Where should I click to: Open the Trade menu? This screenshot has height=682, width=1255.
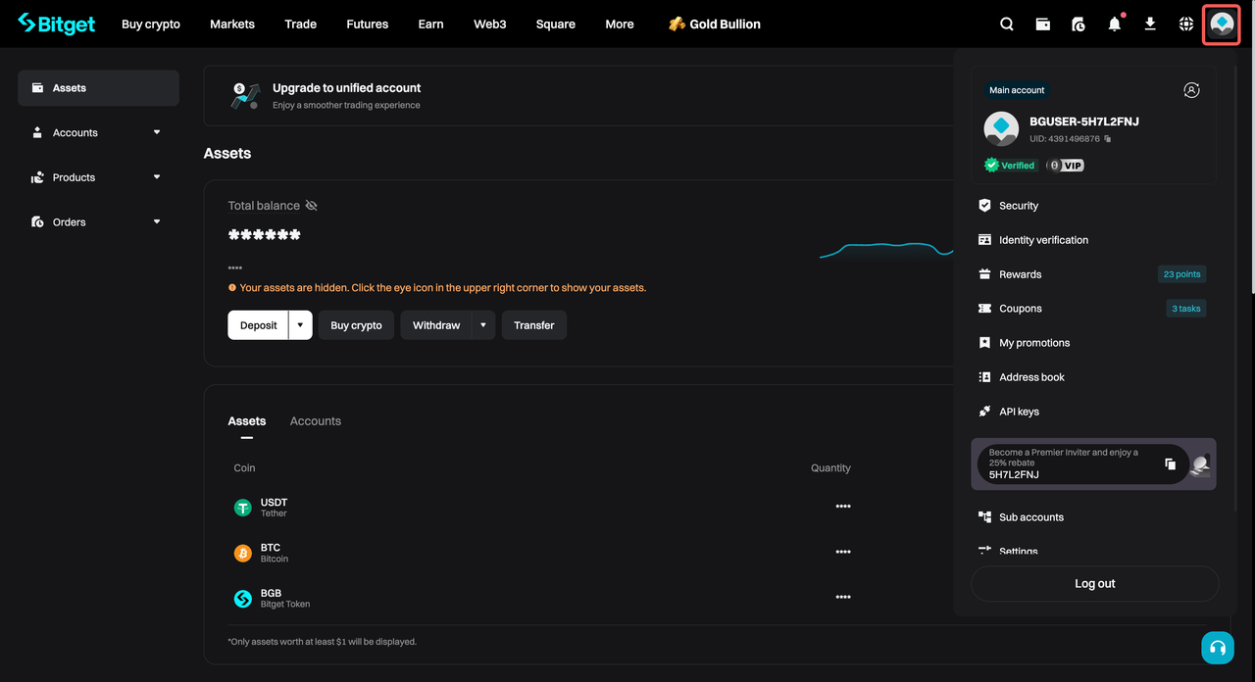tap(300, 24)
